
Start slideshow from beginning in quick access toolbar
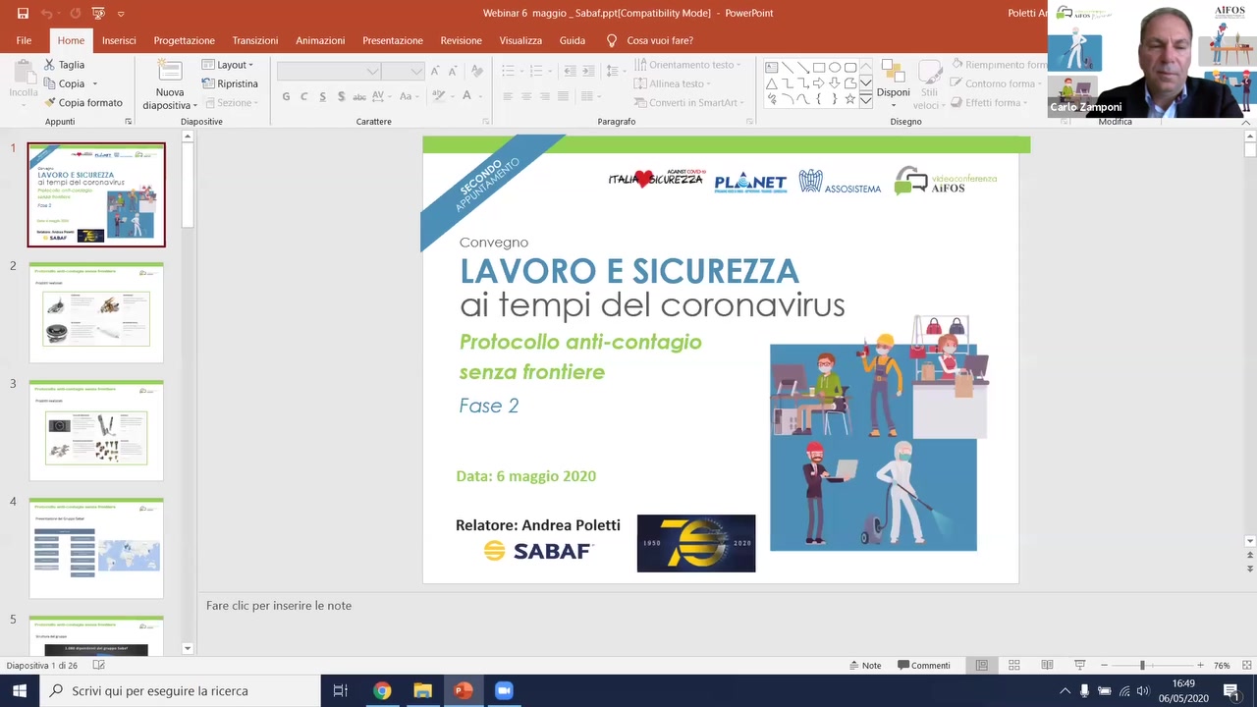[98, 13]
